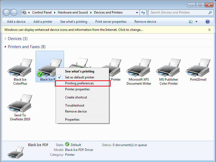Go to Hardware and Sound breadcrumb

click(73, 12)
